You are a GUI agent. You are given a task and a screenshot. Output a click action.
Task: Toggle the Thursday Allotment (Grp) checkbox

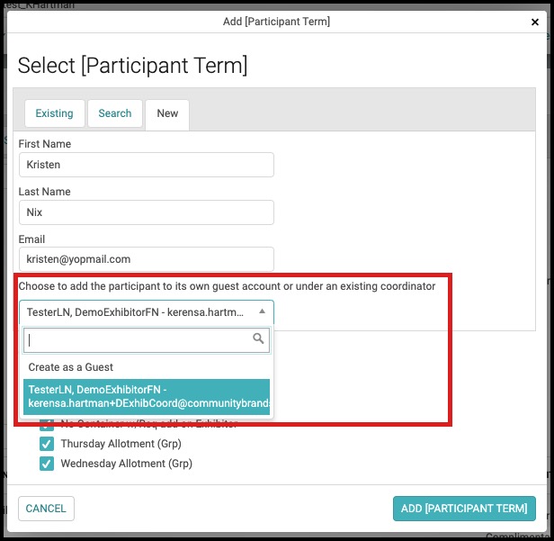[47, 444]
